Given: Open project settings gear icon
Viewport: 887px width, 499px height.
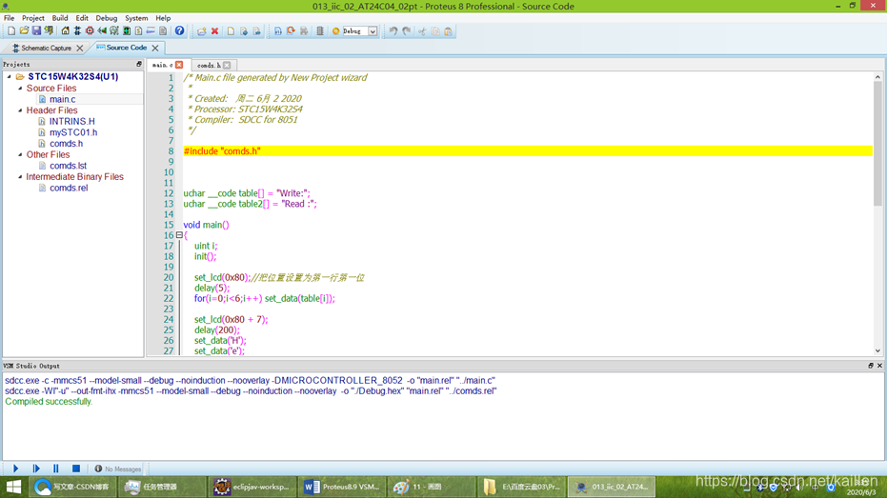Looking at the screenshot, I should [335, 31].
